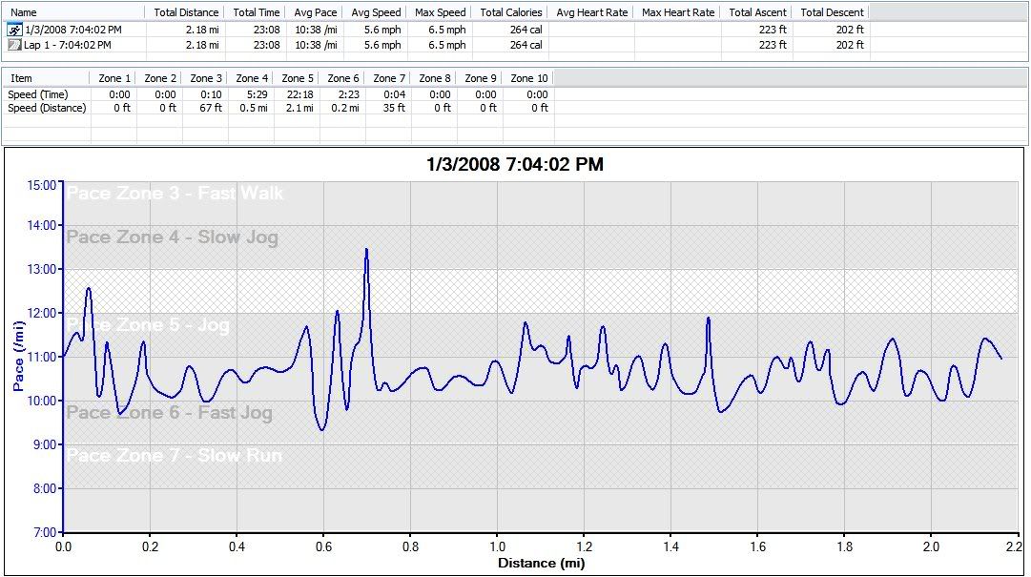Click the Lap 1 row icon
Viewport: 1031px width, 577px height.
(x=14, y=45)
